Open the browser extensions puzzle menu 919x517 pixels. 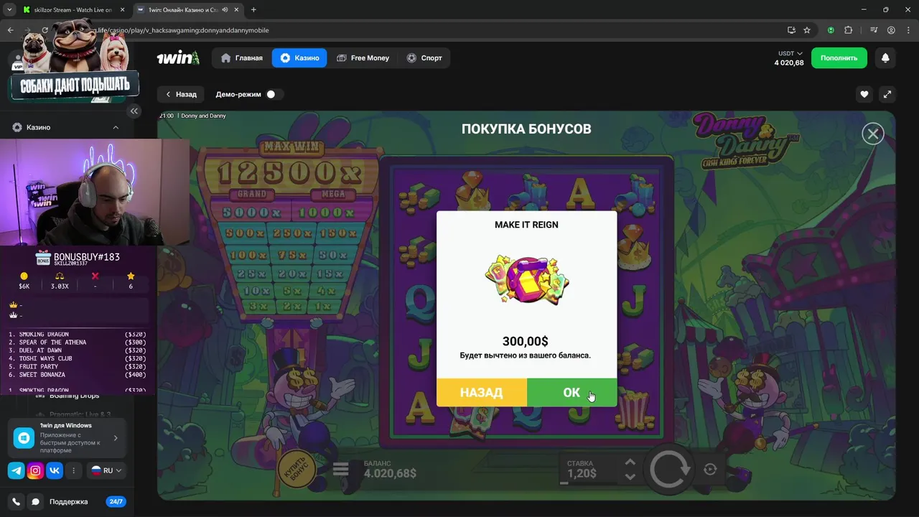pos(849,30)
